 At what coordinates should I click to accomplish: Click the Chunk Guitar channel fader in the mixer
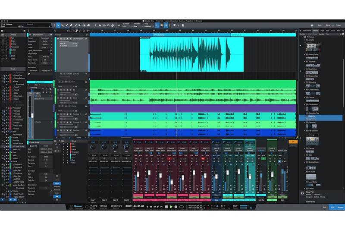[x=250, y=176]
